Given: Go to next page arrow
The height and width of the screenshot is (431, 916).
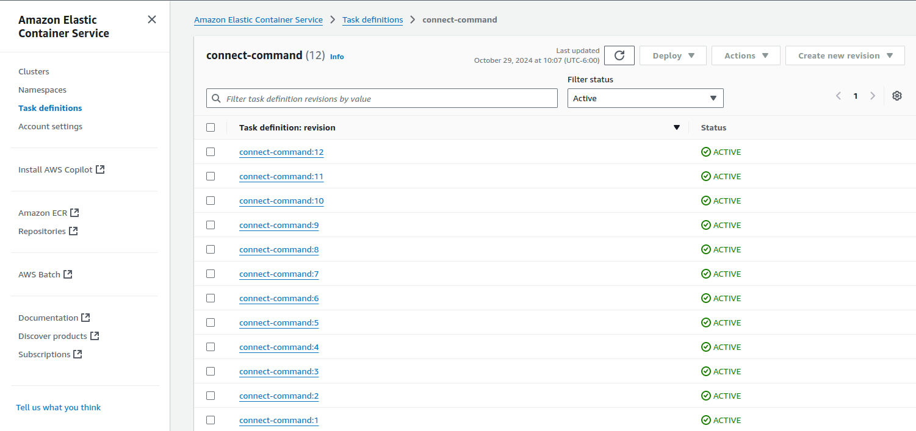Looking at the screenshot, I should (x=873, y=96).
